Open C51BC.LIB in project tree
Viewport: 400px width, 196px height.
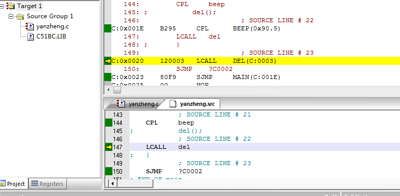coord(51,36)
